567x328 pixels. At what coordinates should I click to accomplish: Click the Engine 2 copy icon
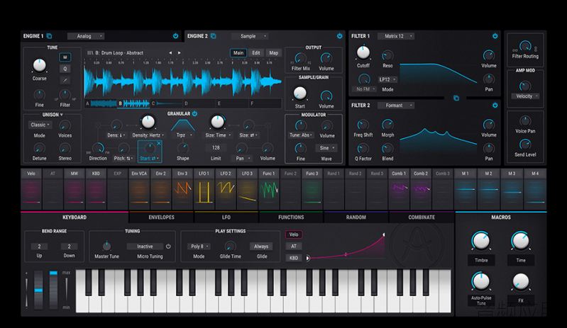(214, 36)
